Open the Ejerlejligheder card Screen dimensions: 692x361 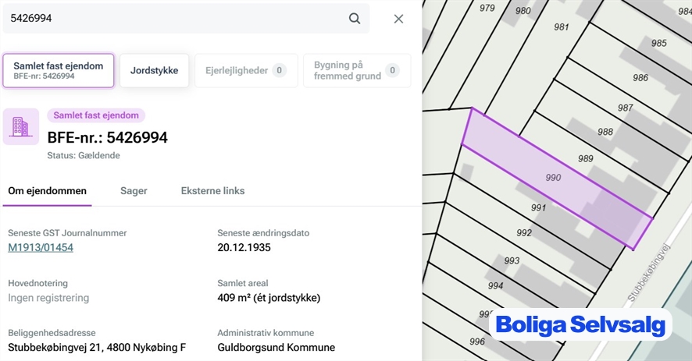click(246, 70)
